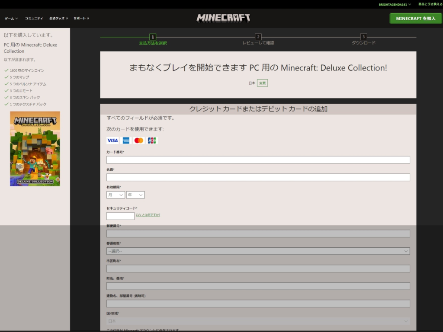Open the 都道府県 選択 dropdown
Screen dimensions: 443x332
tap(258, 251)
